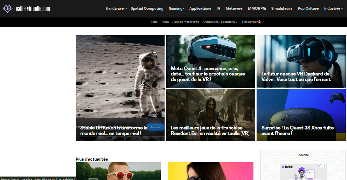Open the Métavers section
This screenshot has height=180, width=347.
(x=234, y=8)
